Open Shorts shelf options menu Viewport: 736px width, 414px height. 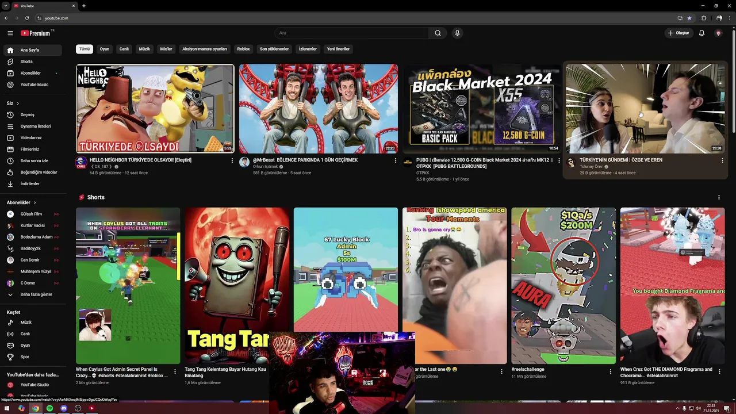click(719, 197)
